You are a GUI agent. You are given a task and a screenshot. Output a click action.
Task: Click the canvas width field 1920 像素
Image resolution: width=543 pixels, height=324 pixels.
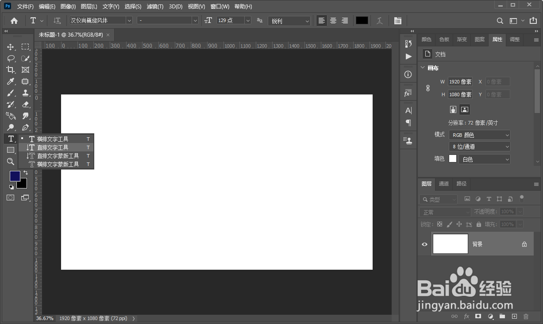click(x=460, y=82)
